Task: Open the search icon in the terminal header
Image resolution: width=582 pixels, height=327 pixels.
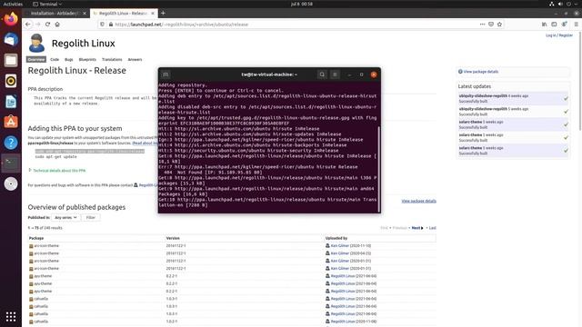Action: click(x=322, y=74)
